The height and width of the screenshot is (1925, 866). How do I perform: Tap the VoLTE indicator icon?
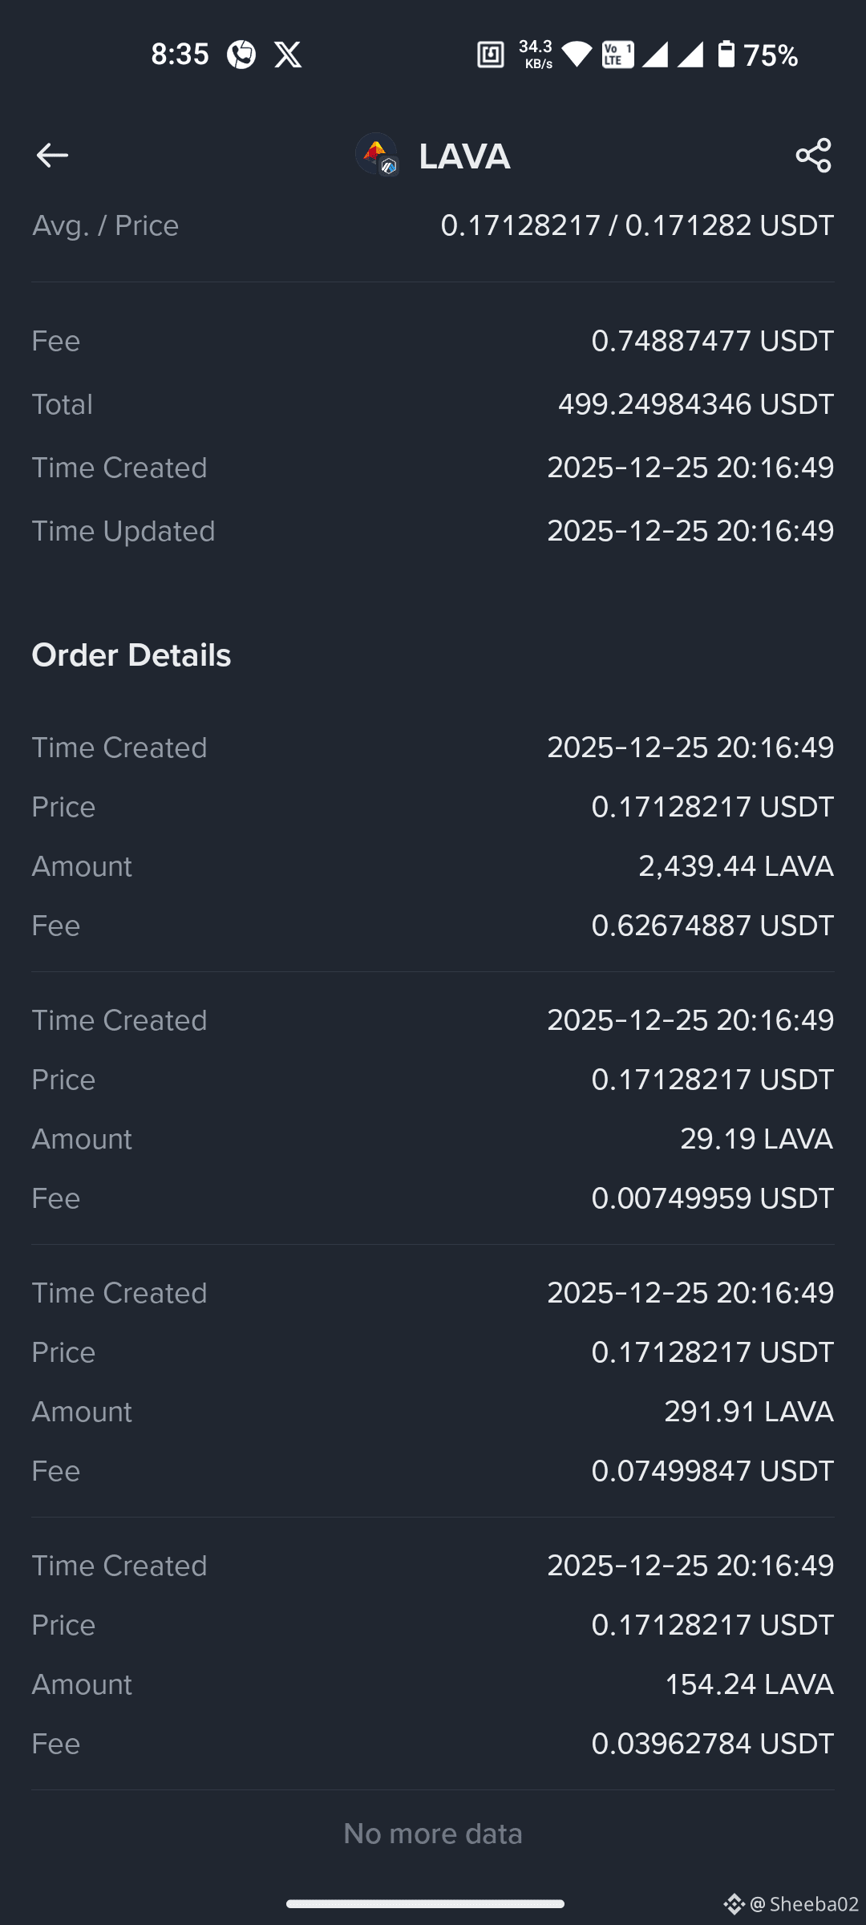coord(617,55)
